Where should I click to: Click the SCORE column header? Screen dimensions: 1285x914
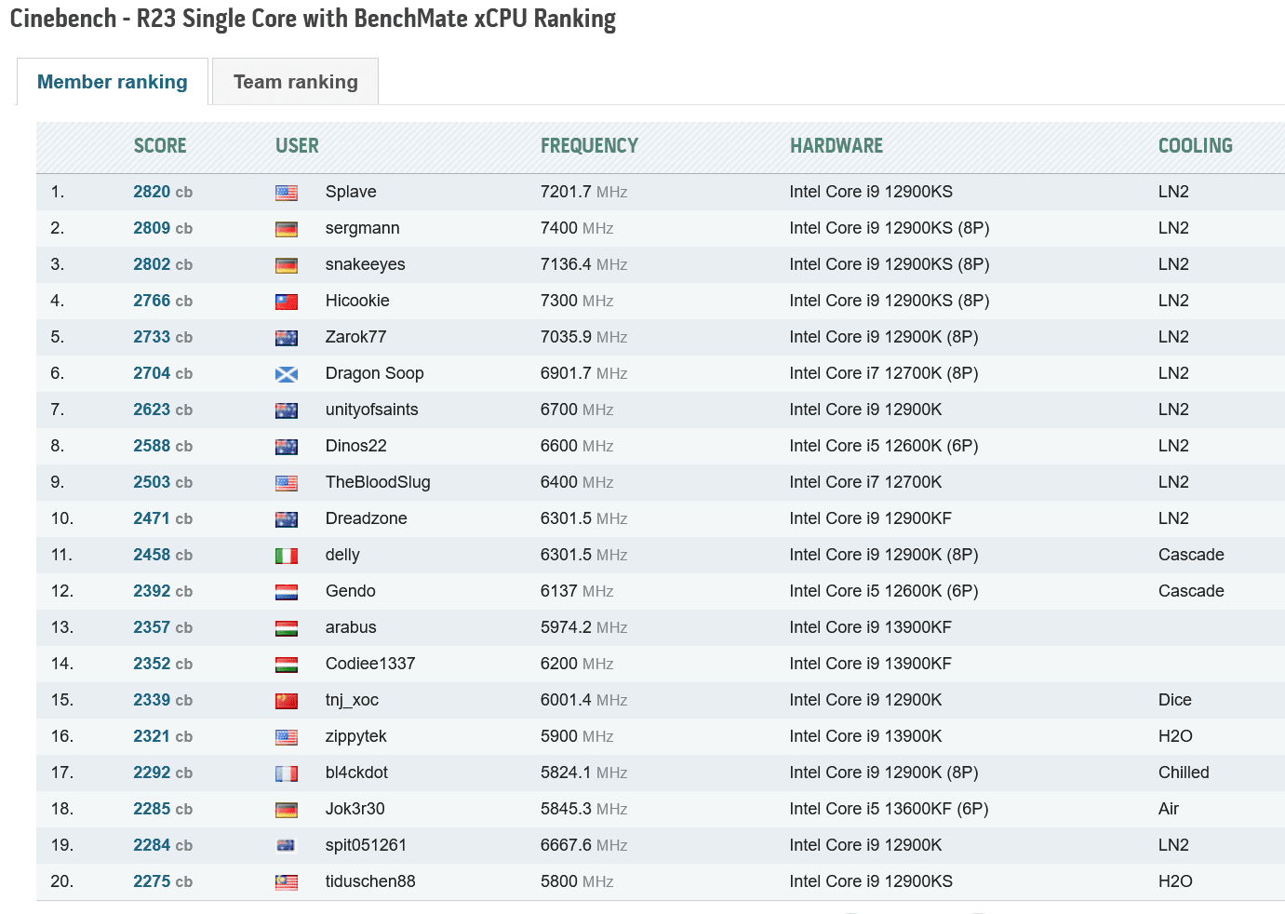160,146
